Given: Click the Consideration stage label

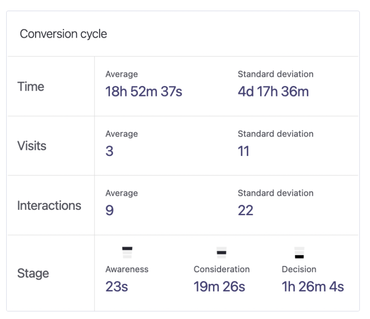Looking at the screenshot, I should (222, 269).
